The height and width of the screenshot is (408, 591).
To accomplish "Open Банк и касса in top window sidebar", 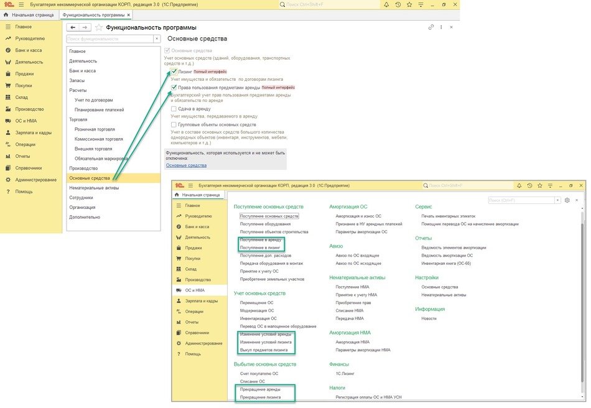I will 28,50.
